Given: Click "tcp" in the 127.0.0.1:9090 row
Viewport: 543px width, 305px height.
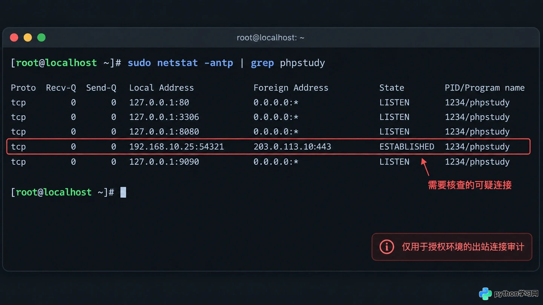Looking at the screenshot, I should tap(18, 162).
